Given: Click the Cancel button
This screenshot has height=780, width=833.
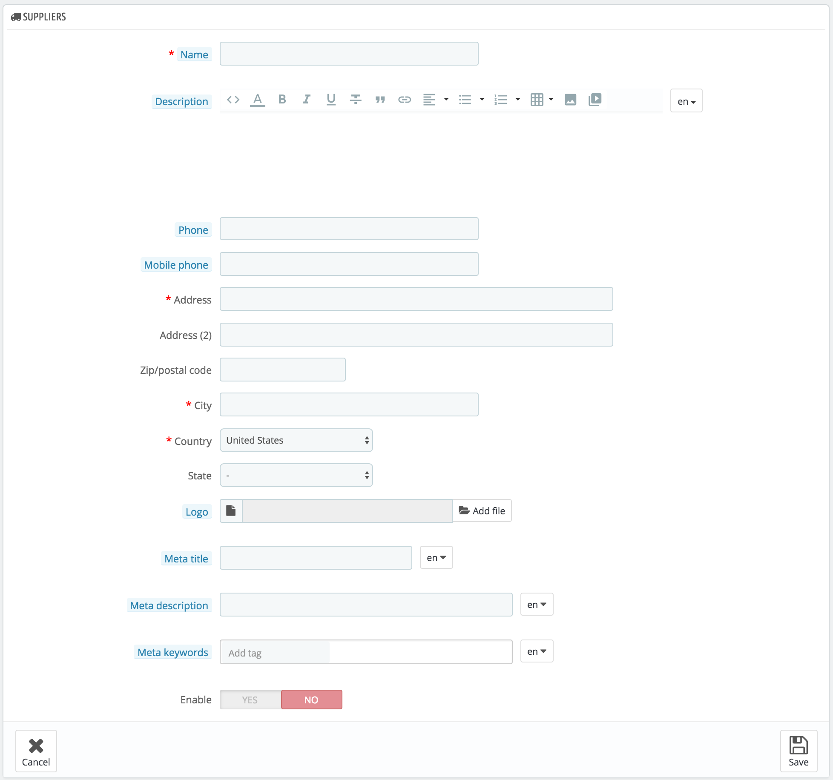Looking at the screenshot, I should pyautogui.click(x=36, y=751).
